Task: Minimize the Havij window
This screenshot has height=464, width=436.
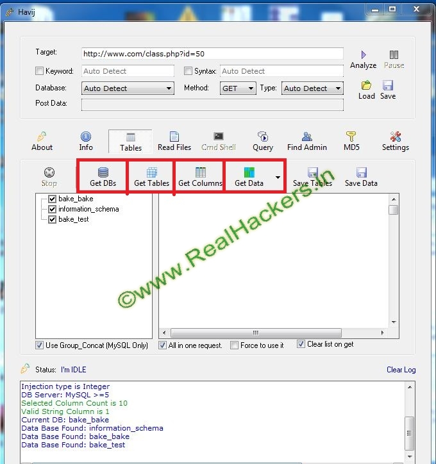Action: (x=375, y=10)
